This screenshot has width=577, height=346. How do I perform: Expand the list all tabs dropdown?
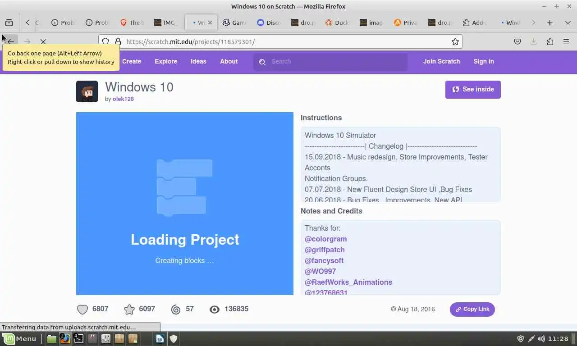coord(568,23)
